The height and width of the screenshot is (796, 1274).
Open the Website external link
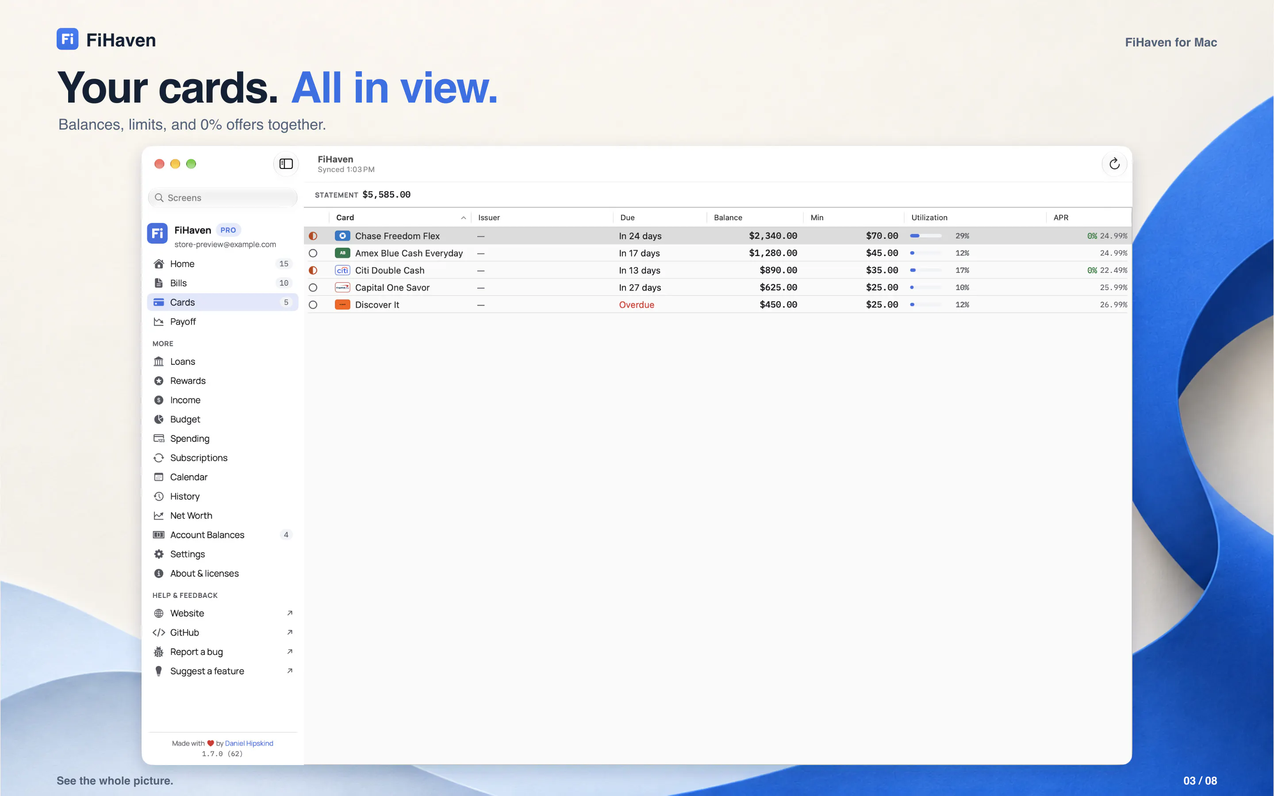click(x=223, y=613)
